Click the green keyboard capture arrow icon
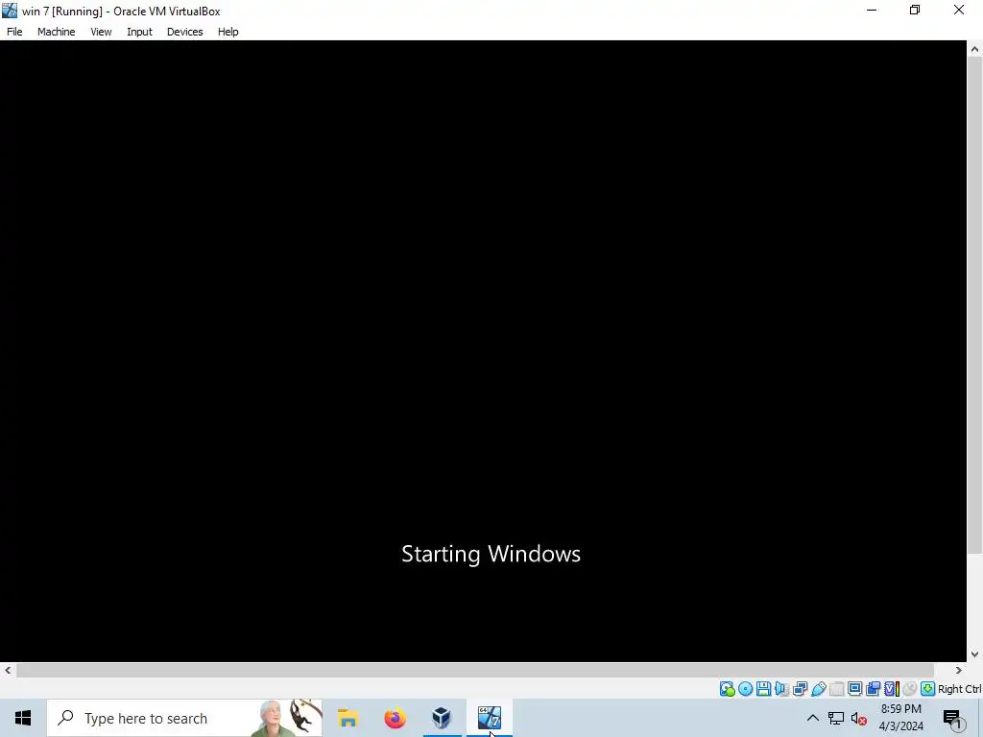The height and width of the screenshot is (737, 983). [x=928, y=689]
